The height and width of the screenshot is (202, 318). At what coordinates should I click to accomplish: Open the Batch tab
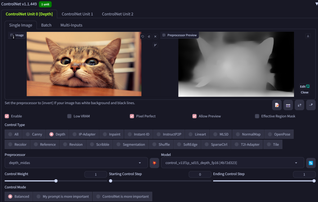click(x=46, y=25)
